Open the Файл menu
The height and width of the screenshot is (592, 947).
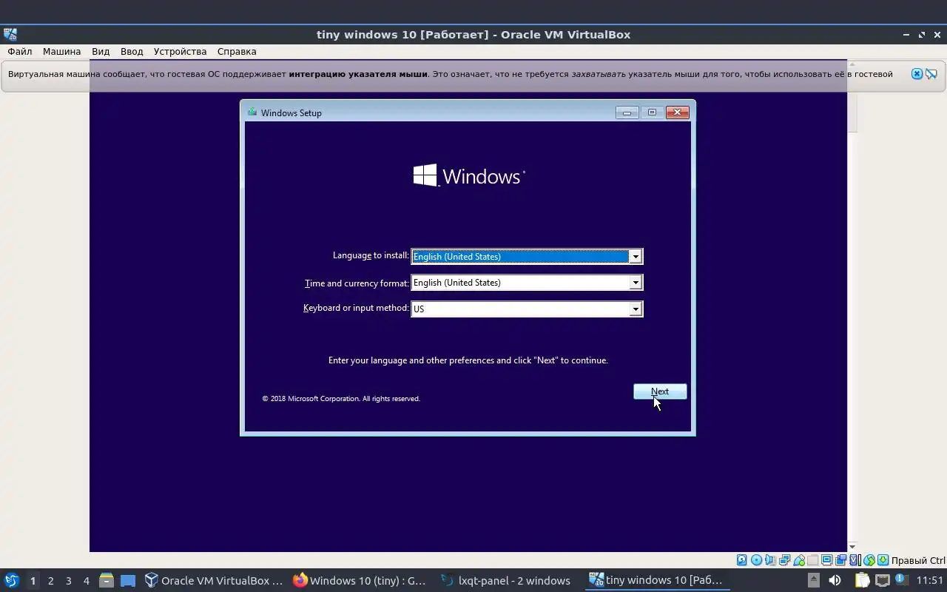(20, 51)
